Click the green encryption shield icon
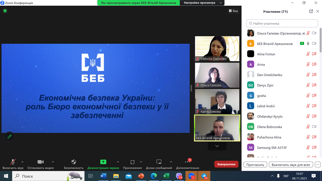Screen dimensions: 322x181 coord(5,11)
